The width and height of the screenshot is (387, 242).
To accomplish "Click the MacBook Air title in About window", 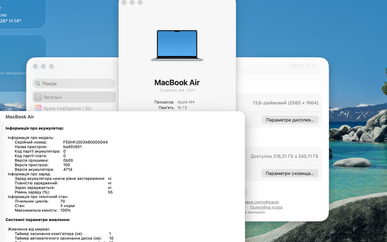I will click(x=177, y=83).
